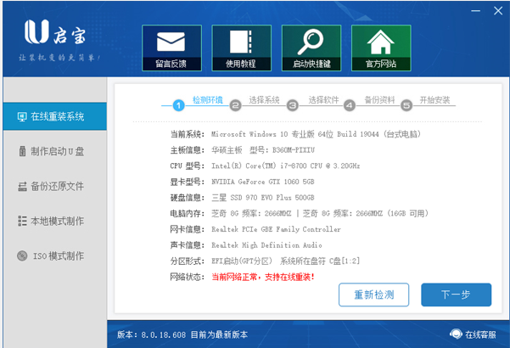The width and height of the screenshot is (510, 348).
Task: Open ISO模式制作 with the disc icon
Action: point(55,256)
